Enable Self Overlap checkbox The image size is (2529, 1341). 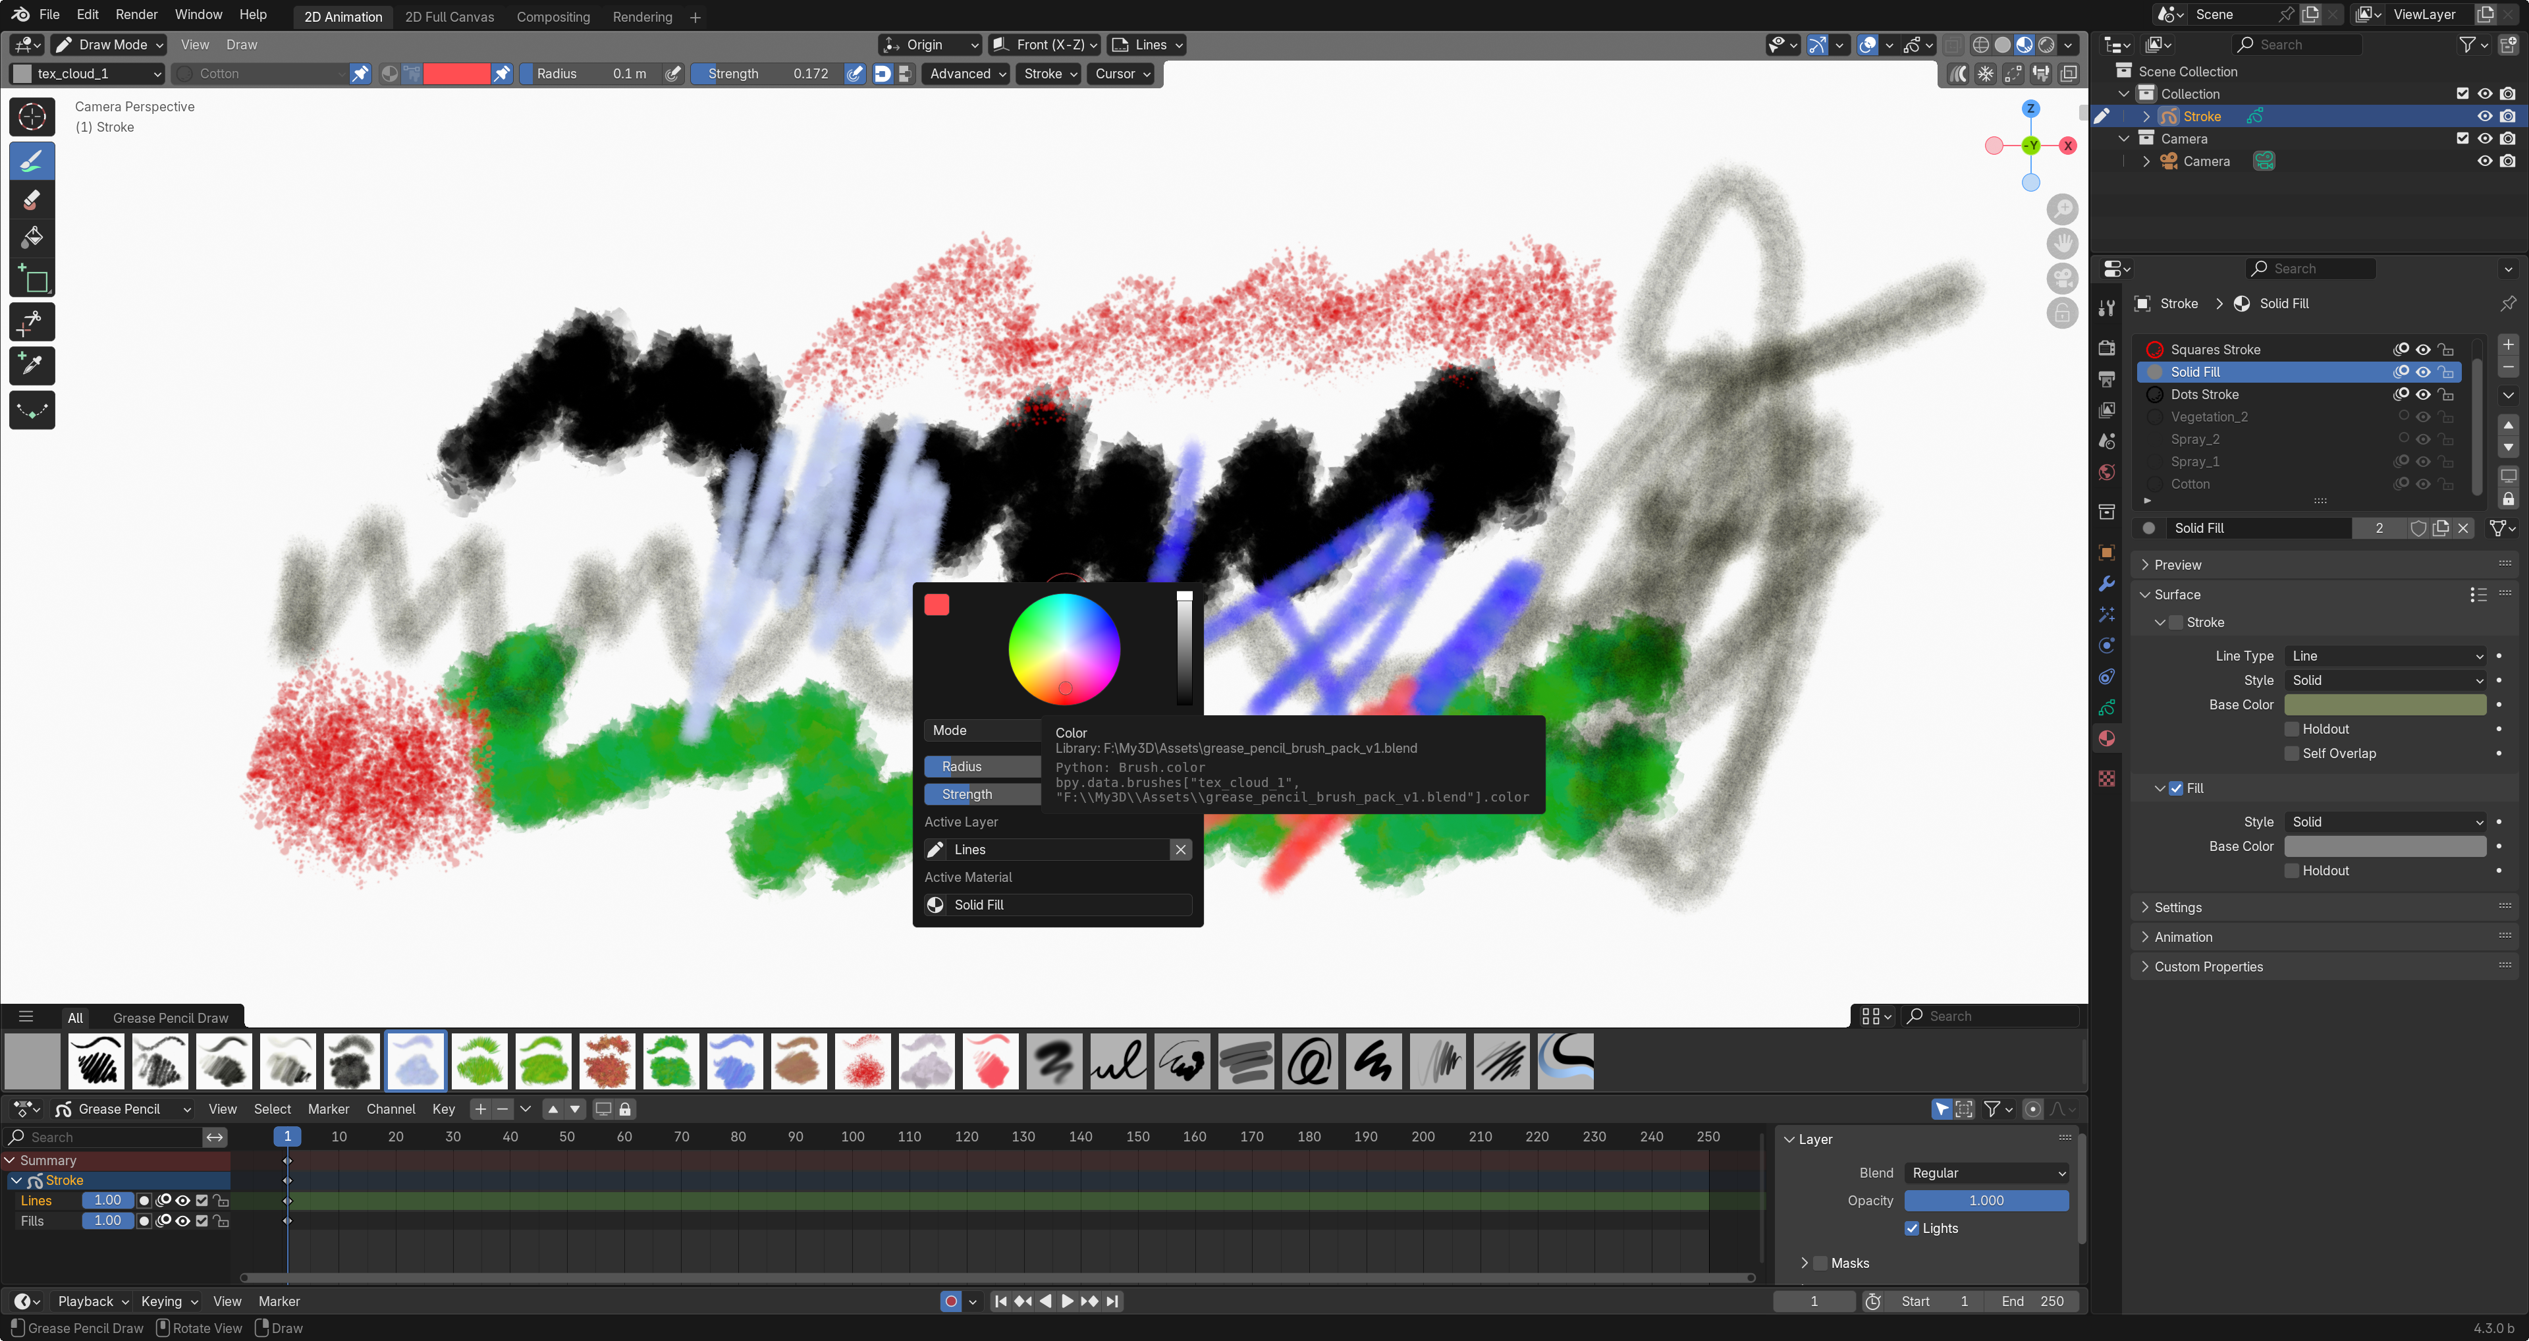[x=2293, y=753]
